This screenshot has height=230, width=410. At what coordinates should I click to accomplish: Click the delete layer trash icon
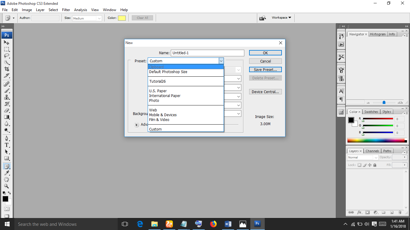point(400,212)
